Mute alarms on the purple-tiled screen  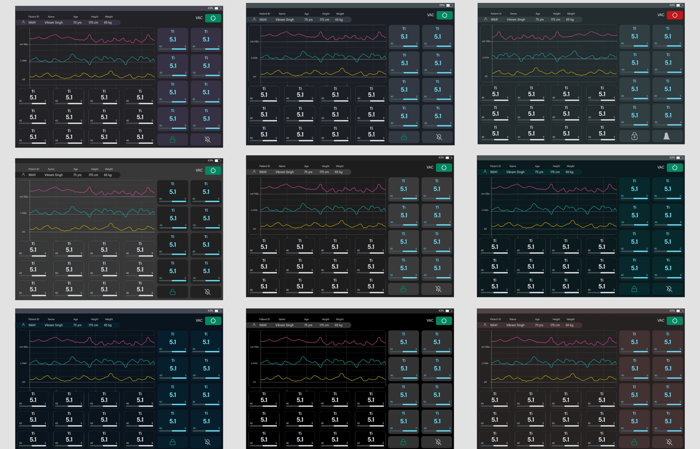(207, 139)
